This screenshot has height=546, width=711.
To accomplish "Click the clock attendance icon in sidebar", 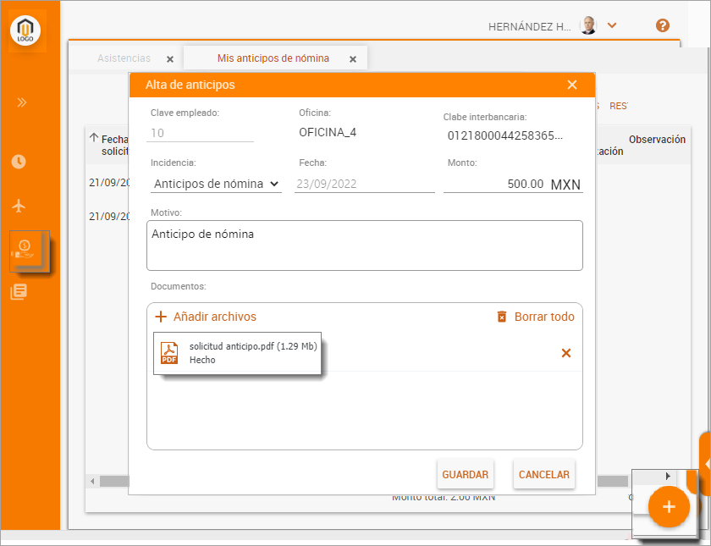I will click(x=19, y=162).
